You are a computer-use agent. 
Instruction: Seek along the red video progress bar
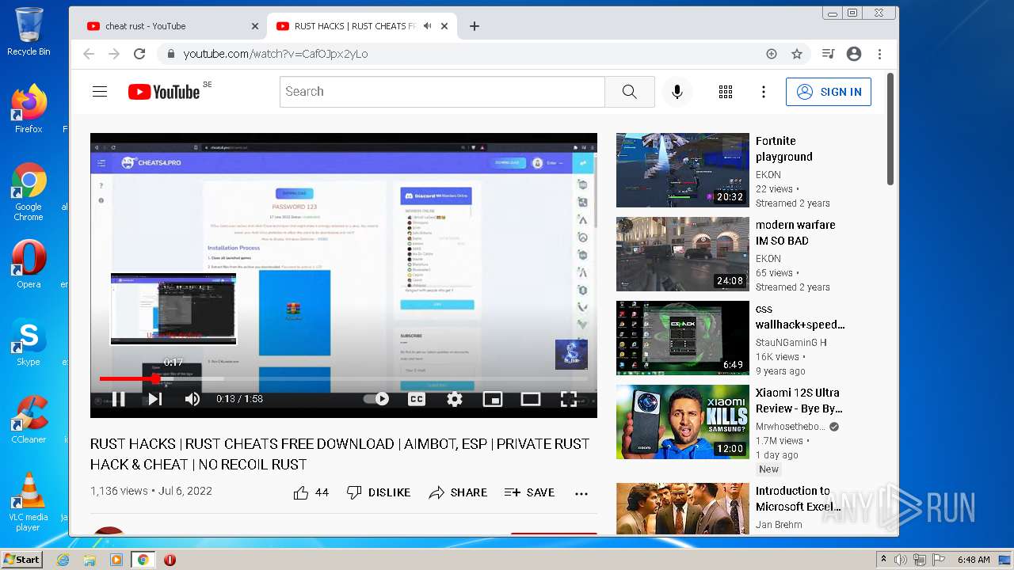(343, 379)
